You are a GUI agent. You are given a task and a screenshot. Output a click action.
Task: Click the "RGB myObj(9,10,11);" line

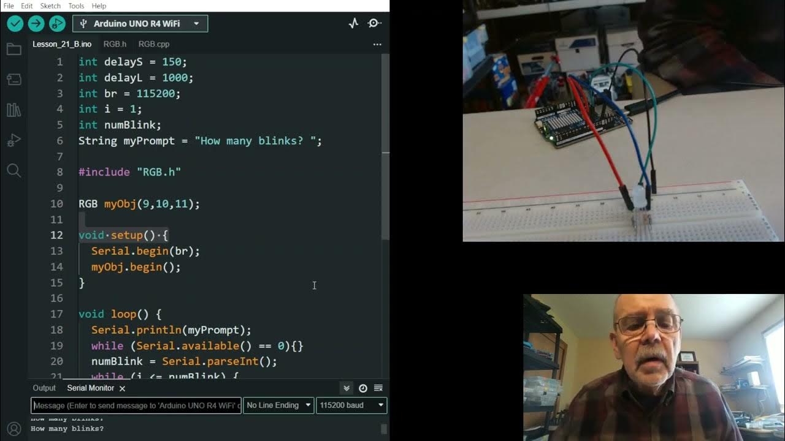point(139,204)
